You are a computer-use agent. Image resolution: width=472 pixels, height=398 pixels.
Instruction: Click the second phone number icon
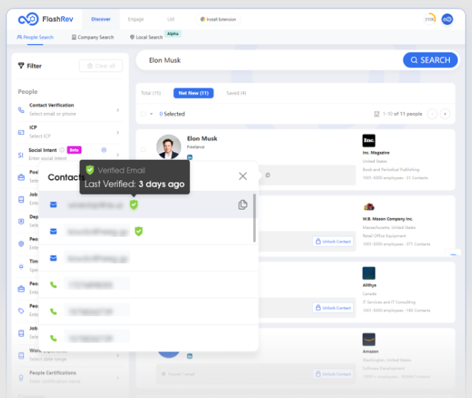pos(53,311)
